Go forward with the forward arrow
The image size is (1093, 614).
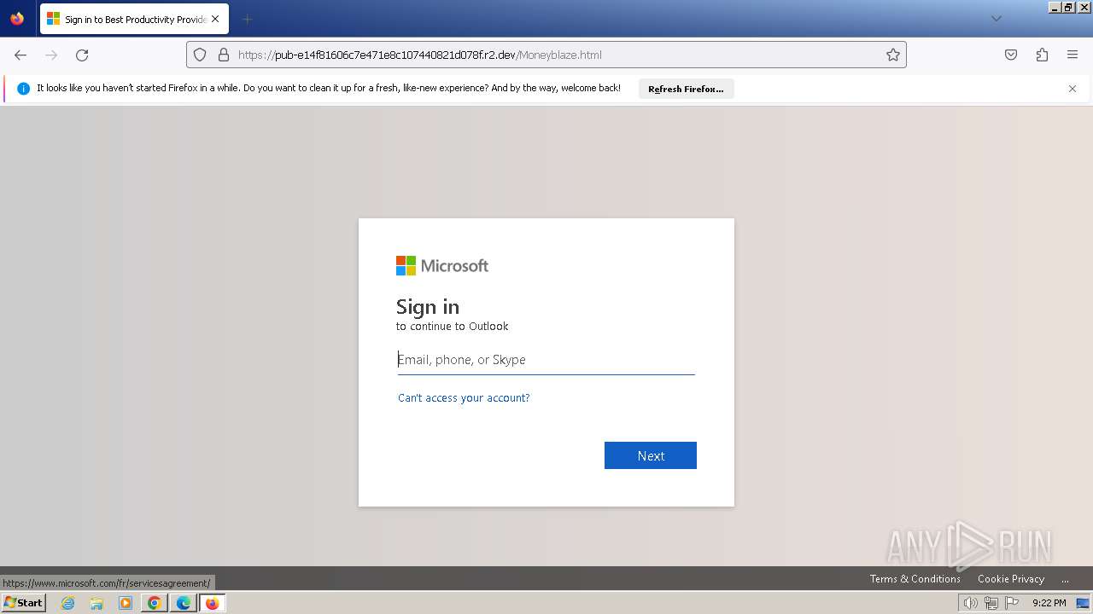(x=51, y=55)
